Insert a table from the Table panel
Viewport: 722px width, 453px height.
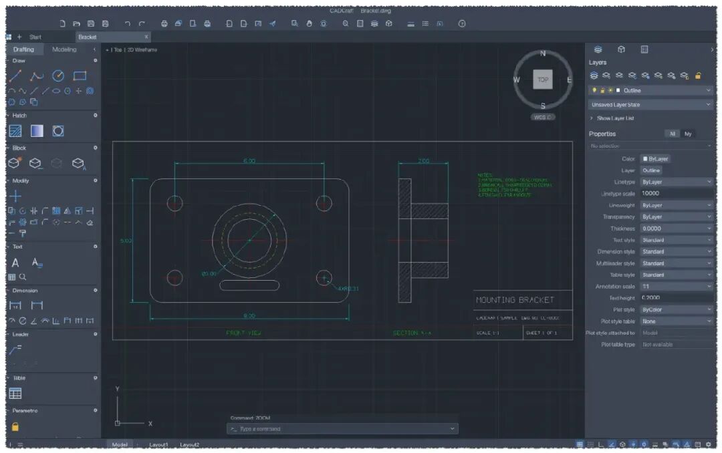(15, 394)
